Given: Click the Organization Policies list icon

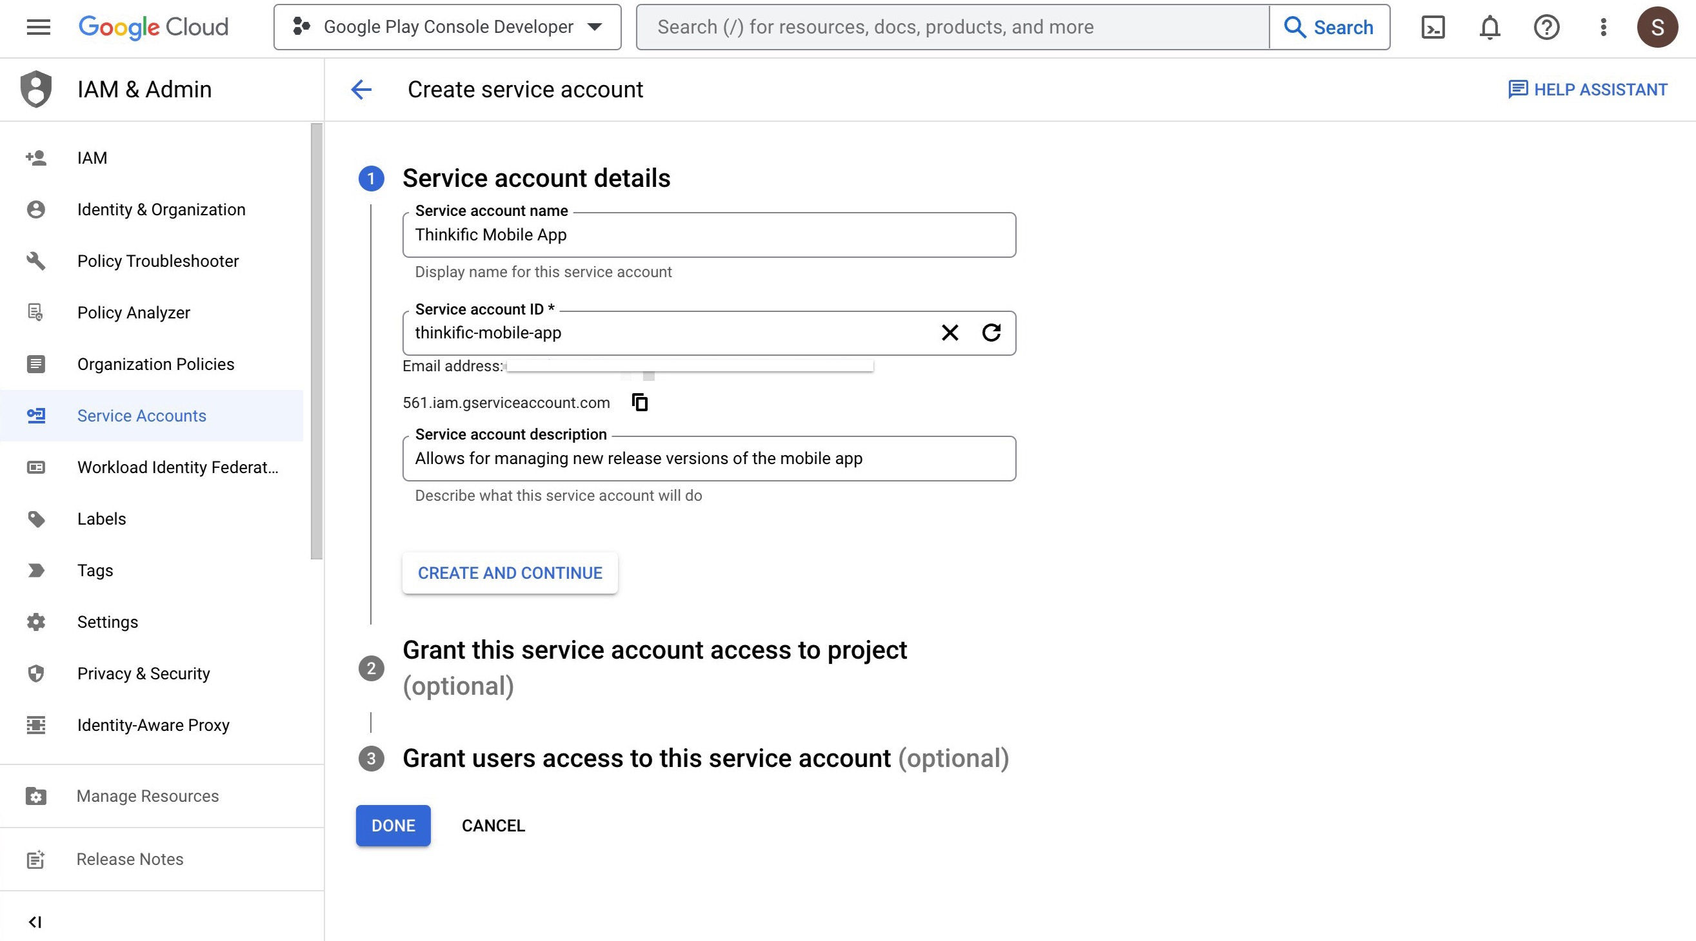Looking at the screenshot, I should tap(36, 364).
